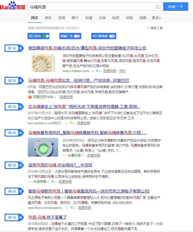The height and width of the screenshot is (232, 193).
Task: Open result 自带风扇的马桶 中洁网
Action: pyautogui.click(x=60, y=165)
